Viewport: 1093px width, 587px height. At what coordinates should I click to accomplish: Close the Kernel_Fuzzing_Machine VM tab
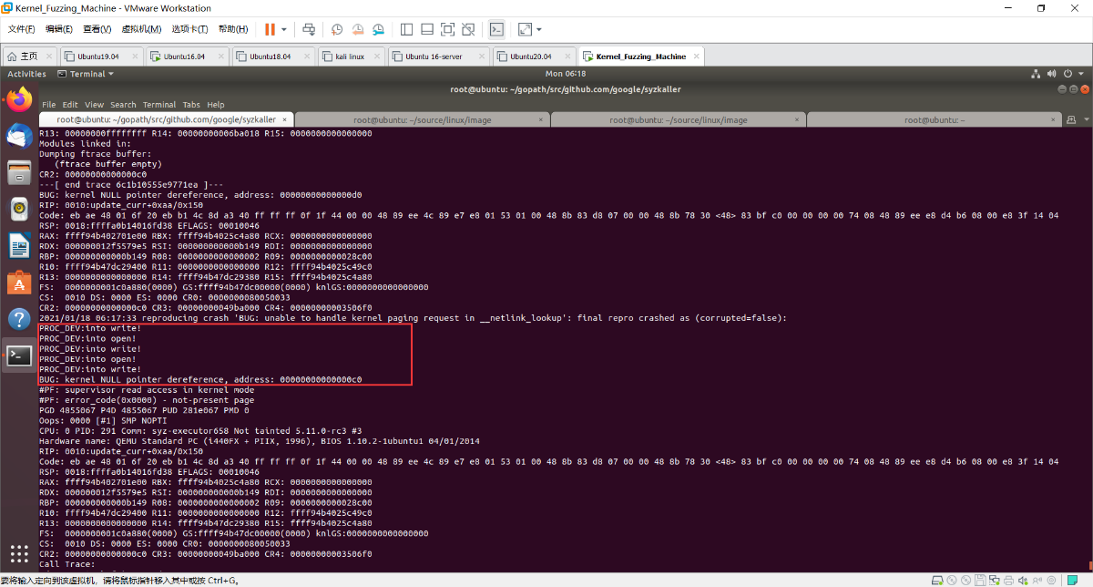(697, 57)
